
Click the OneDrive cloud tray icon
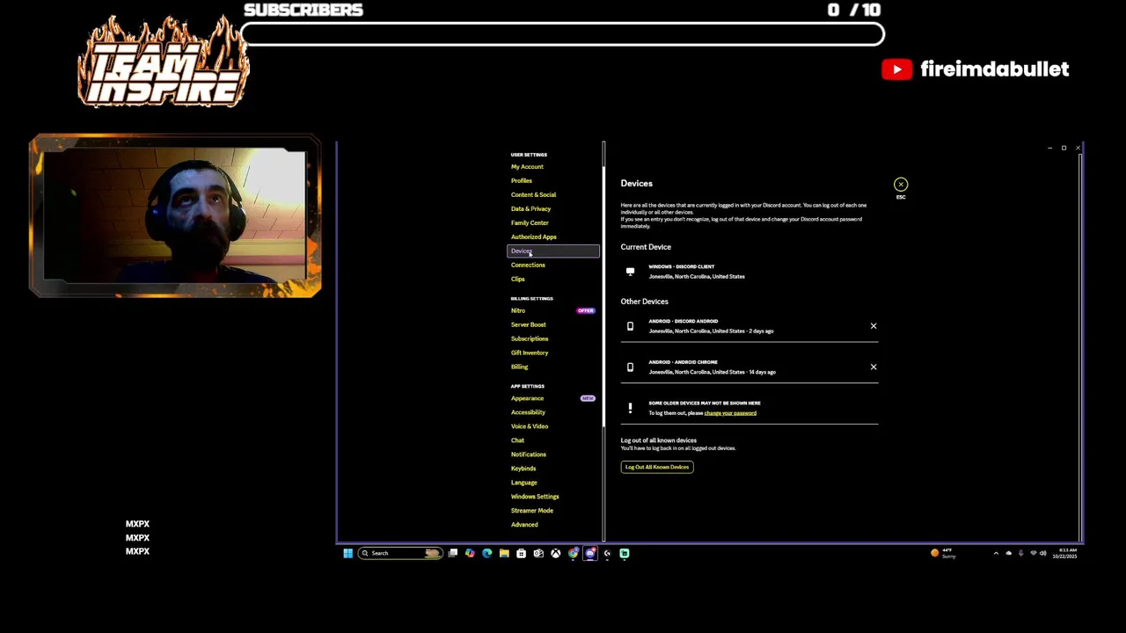click(x=1008, y=553)
